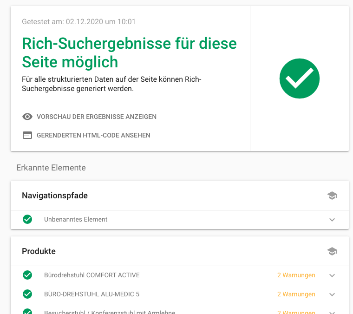
Task: Open VORSCHAU DER ERGEBNISSE ANZEIGEN
Action: pyautogui.click(x=97, y=117)
